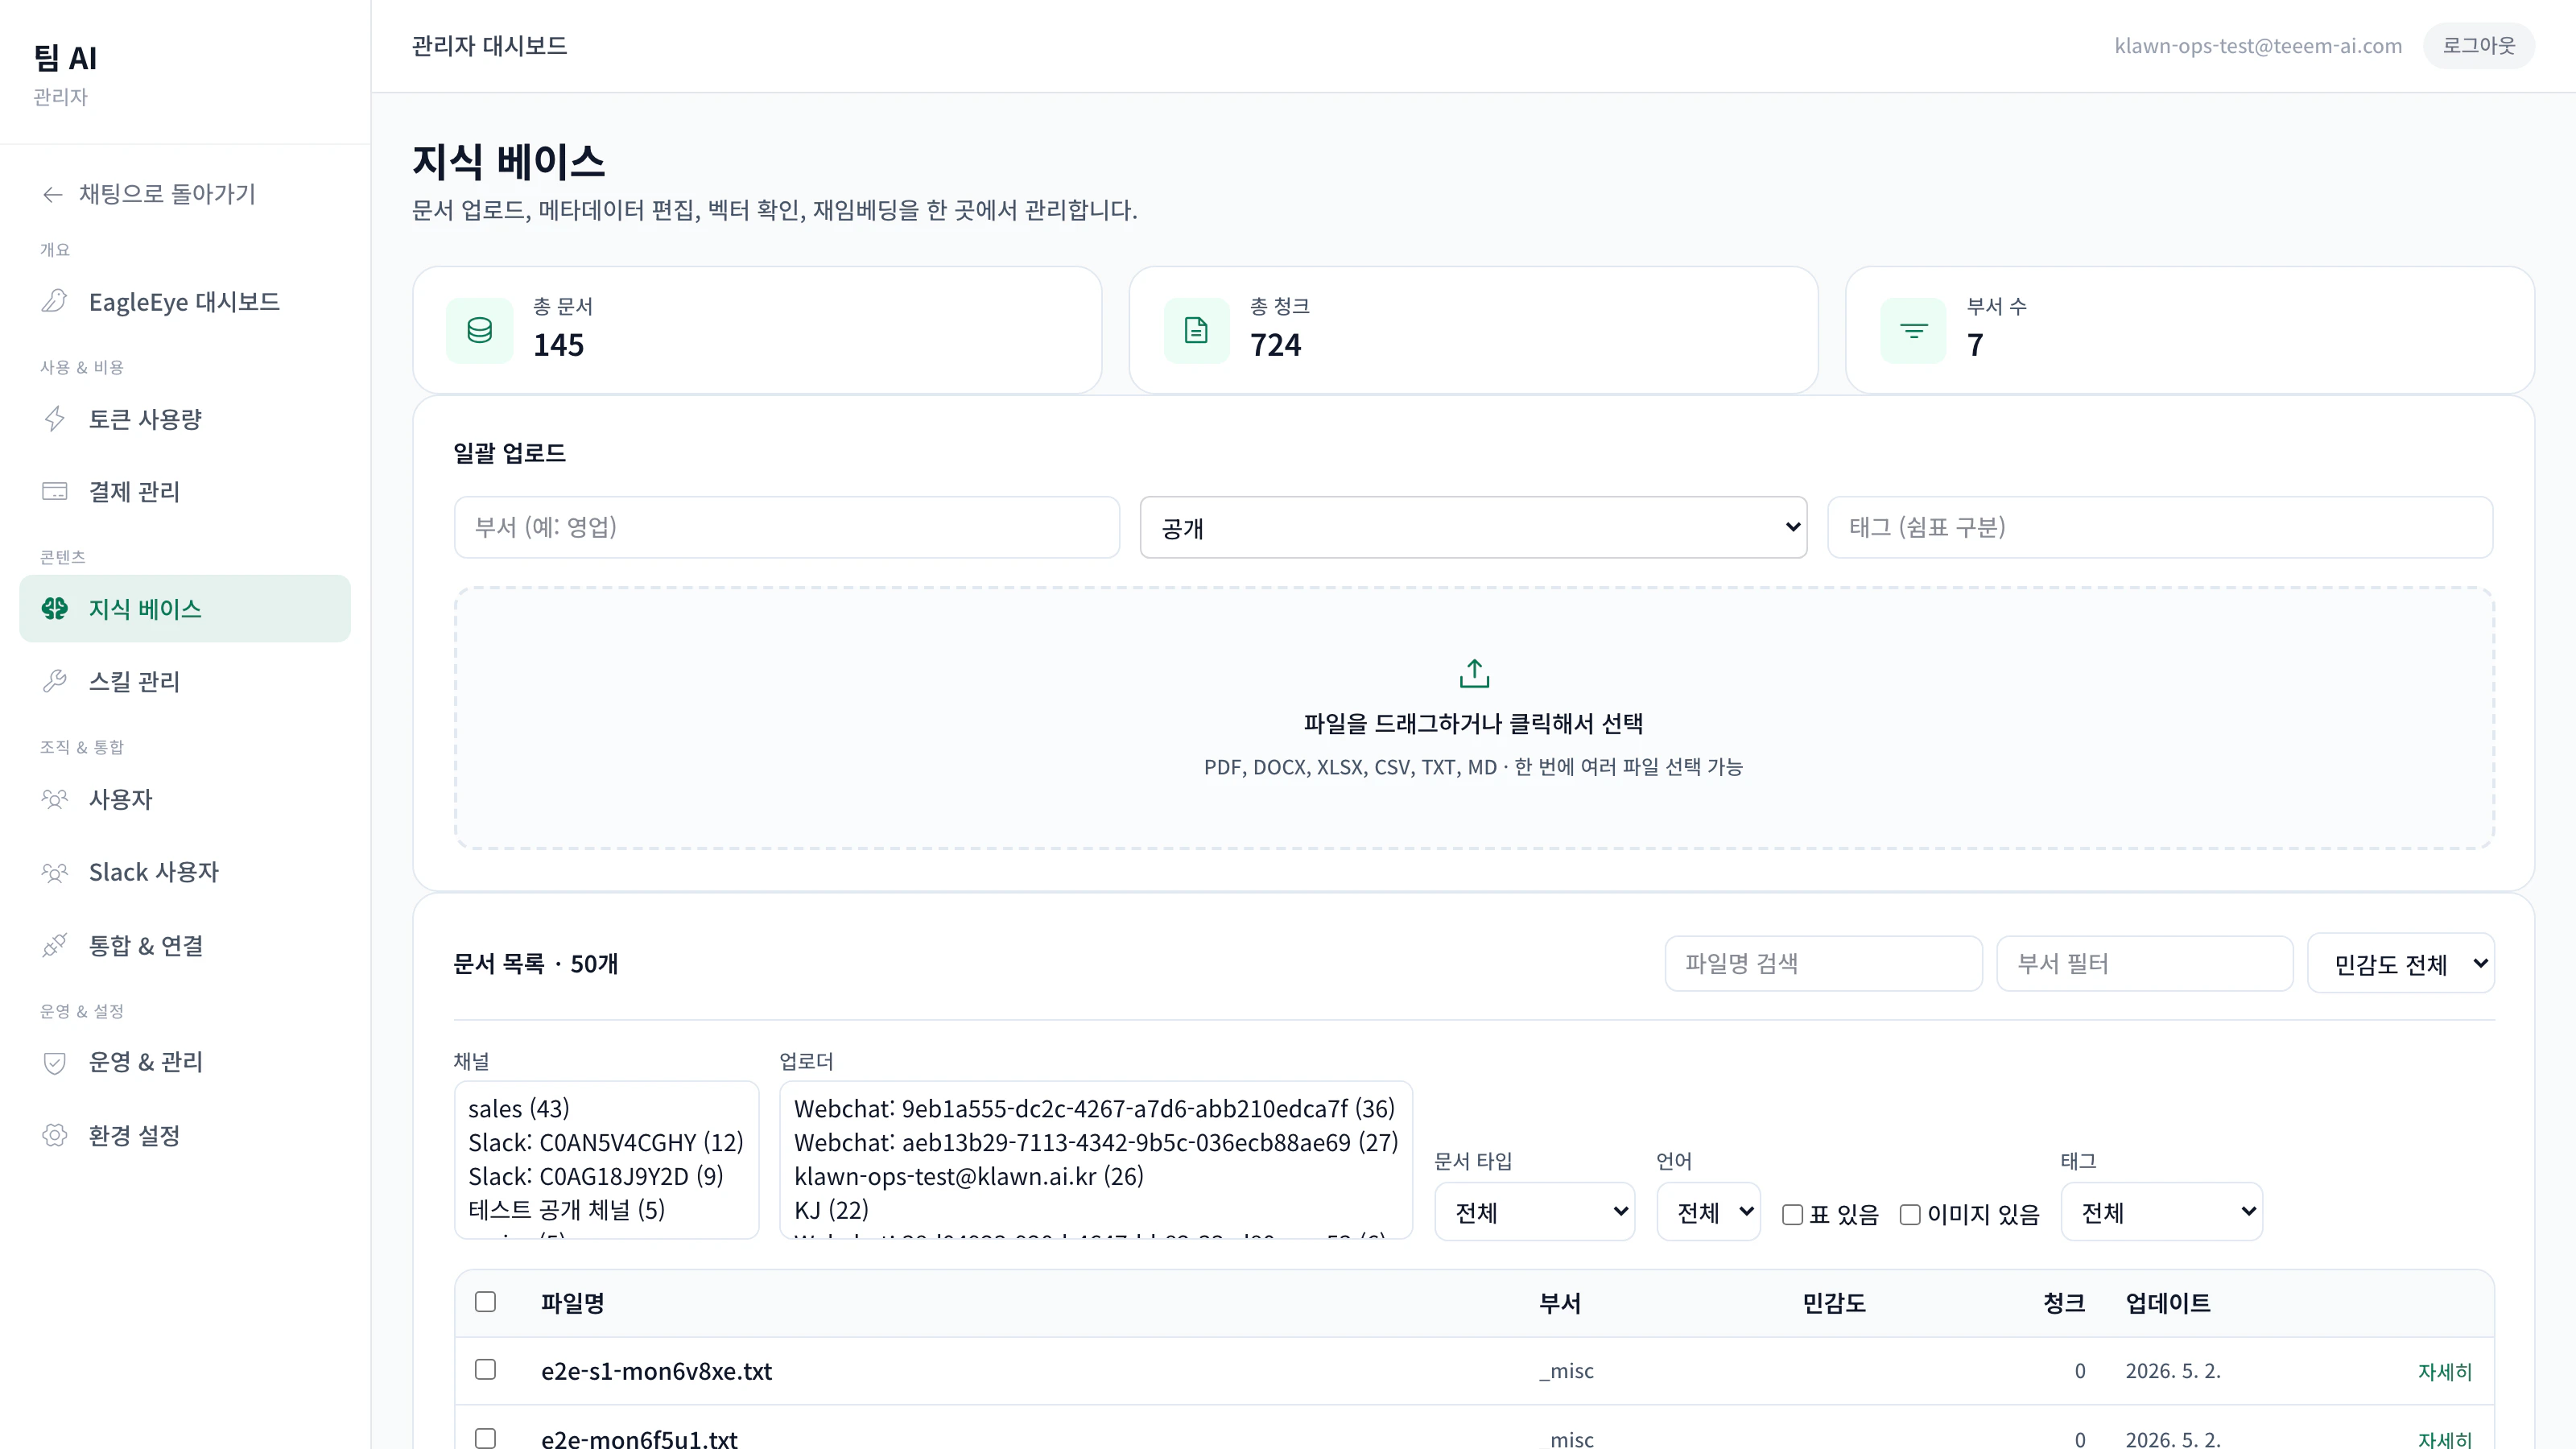This screenshot has height=1449, width=2576.
Task: Click the 지식 베이스 brain icon in sidebar
Action: [54, 608]
